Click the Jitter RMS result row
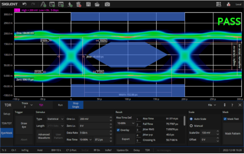Viewport: 244px width, 154px height. (x=159, y=129)
